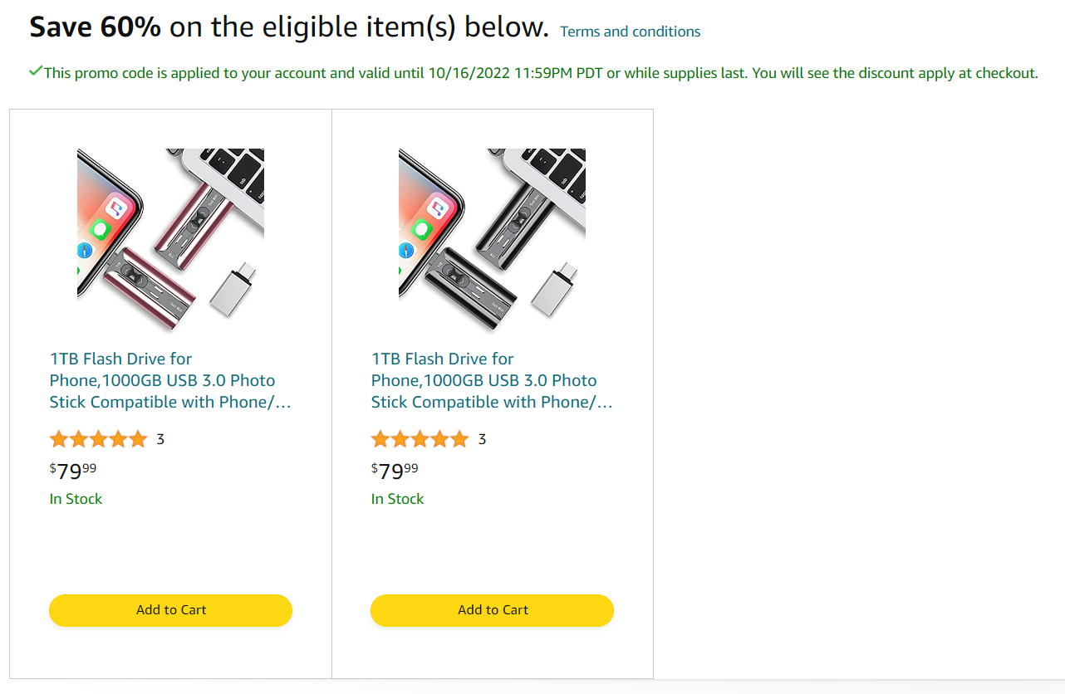Open the Terms and conditions link
The height and width of the screenshot is (694, 1065).
point(630,32)
